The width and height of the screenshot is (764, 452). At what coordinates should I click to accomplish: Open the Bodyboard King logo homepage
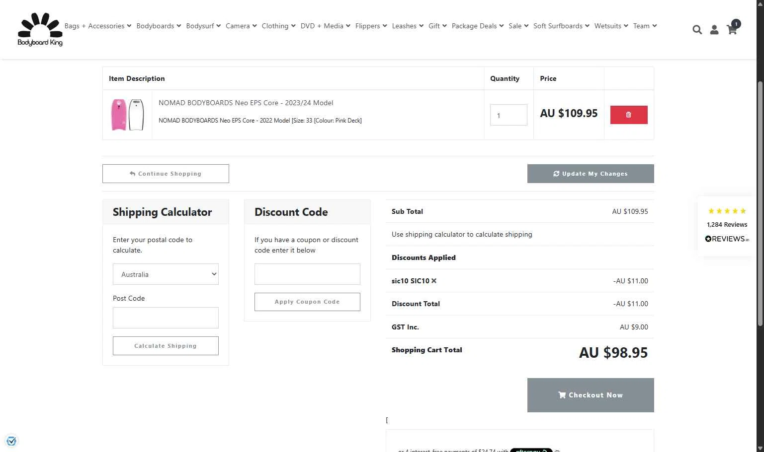click(40, 29)
